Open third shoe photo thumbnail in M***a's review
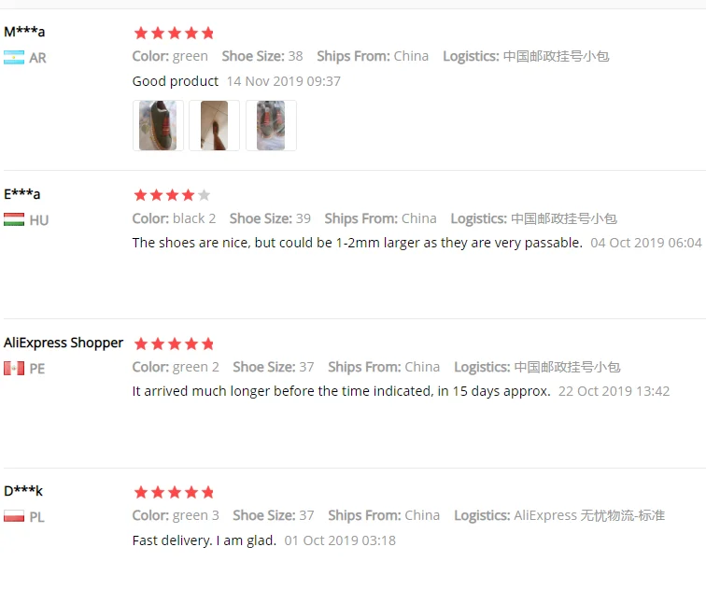706x589 pixels. tap(271, 125)
